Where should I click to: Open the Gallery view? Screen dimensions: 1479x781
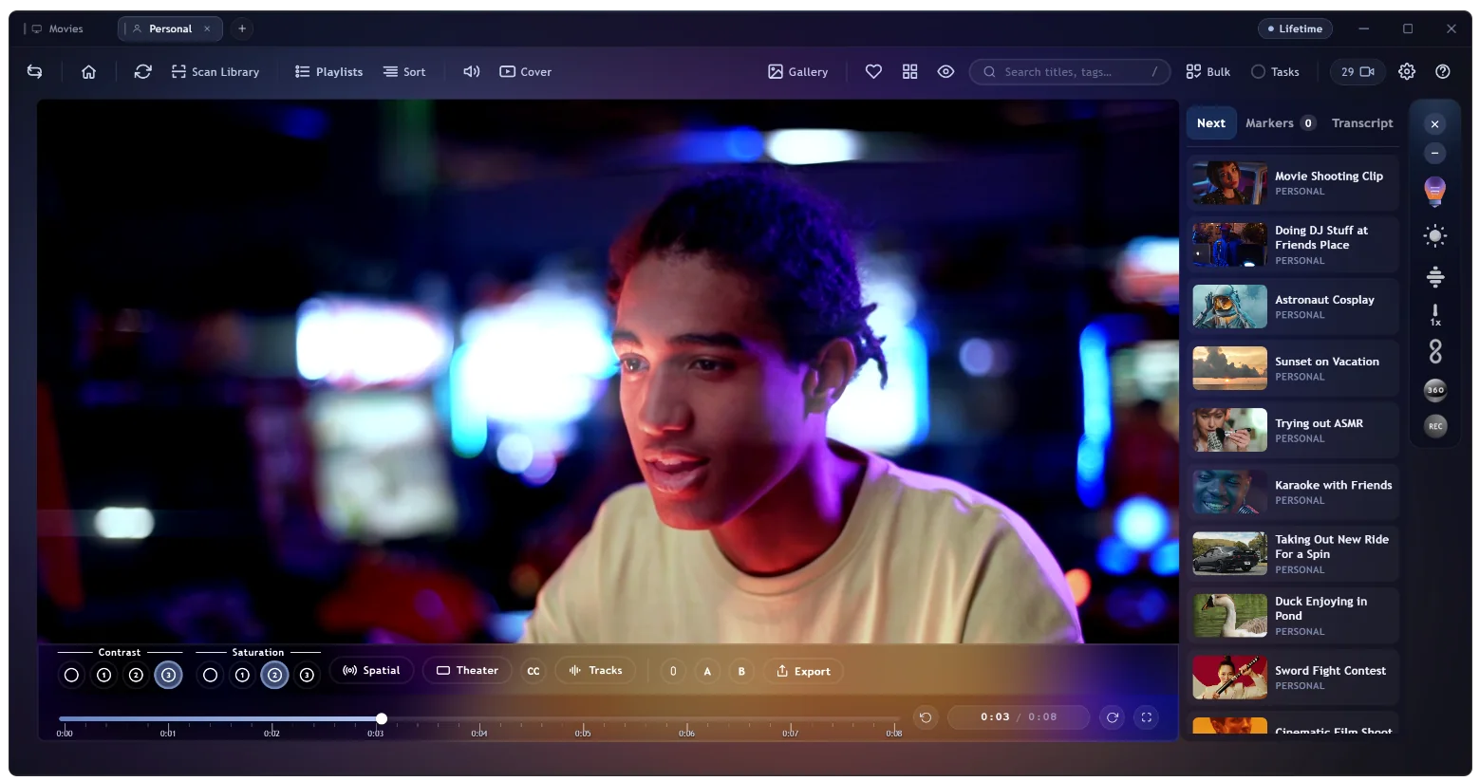(x=798, y=71)
